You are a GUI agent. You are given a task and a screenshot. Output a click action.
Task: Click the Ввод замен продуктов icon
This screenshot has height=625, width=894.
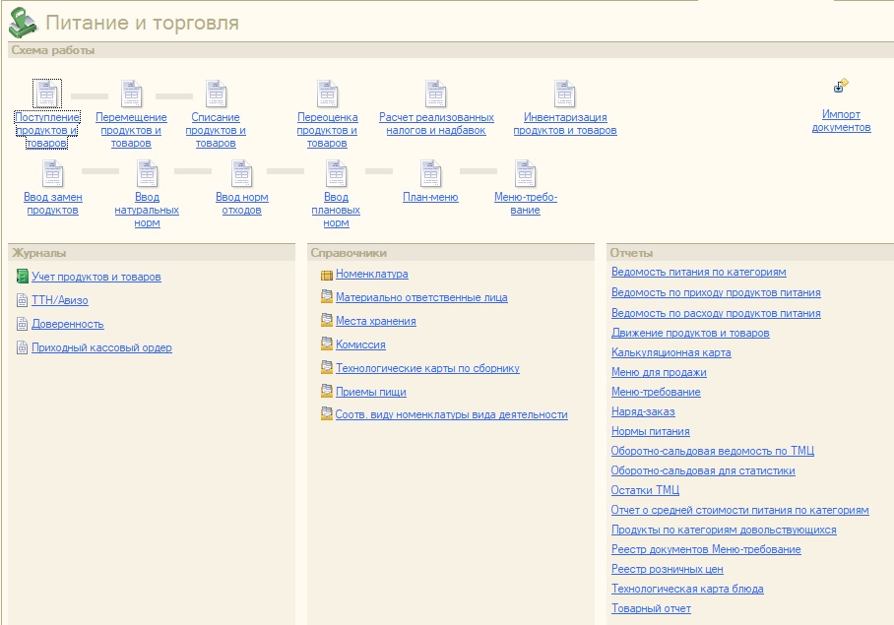[52, 174]
